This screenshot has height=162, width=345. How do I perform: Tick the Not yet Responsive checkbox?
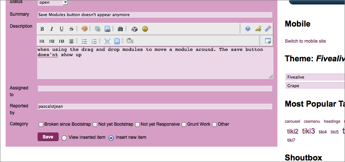(137, 125)
